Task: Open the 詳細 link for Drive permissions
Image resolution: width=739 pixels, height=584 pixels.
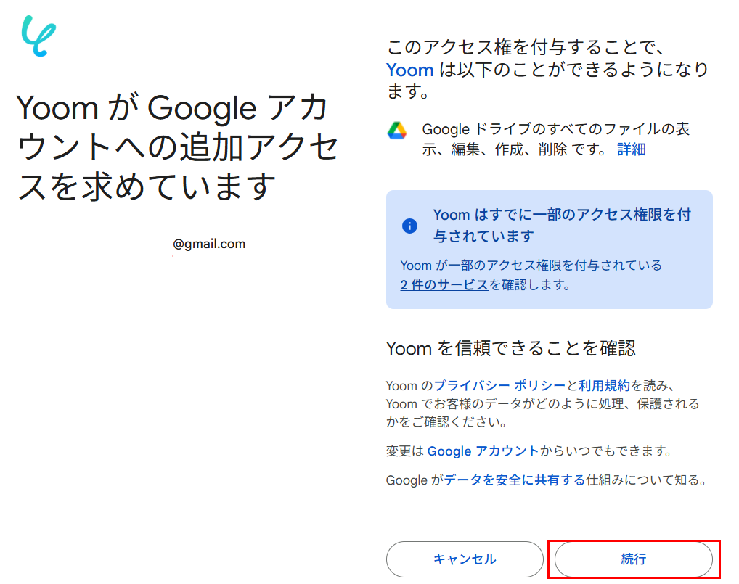Action: (632, 149)
